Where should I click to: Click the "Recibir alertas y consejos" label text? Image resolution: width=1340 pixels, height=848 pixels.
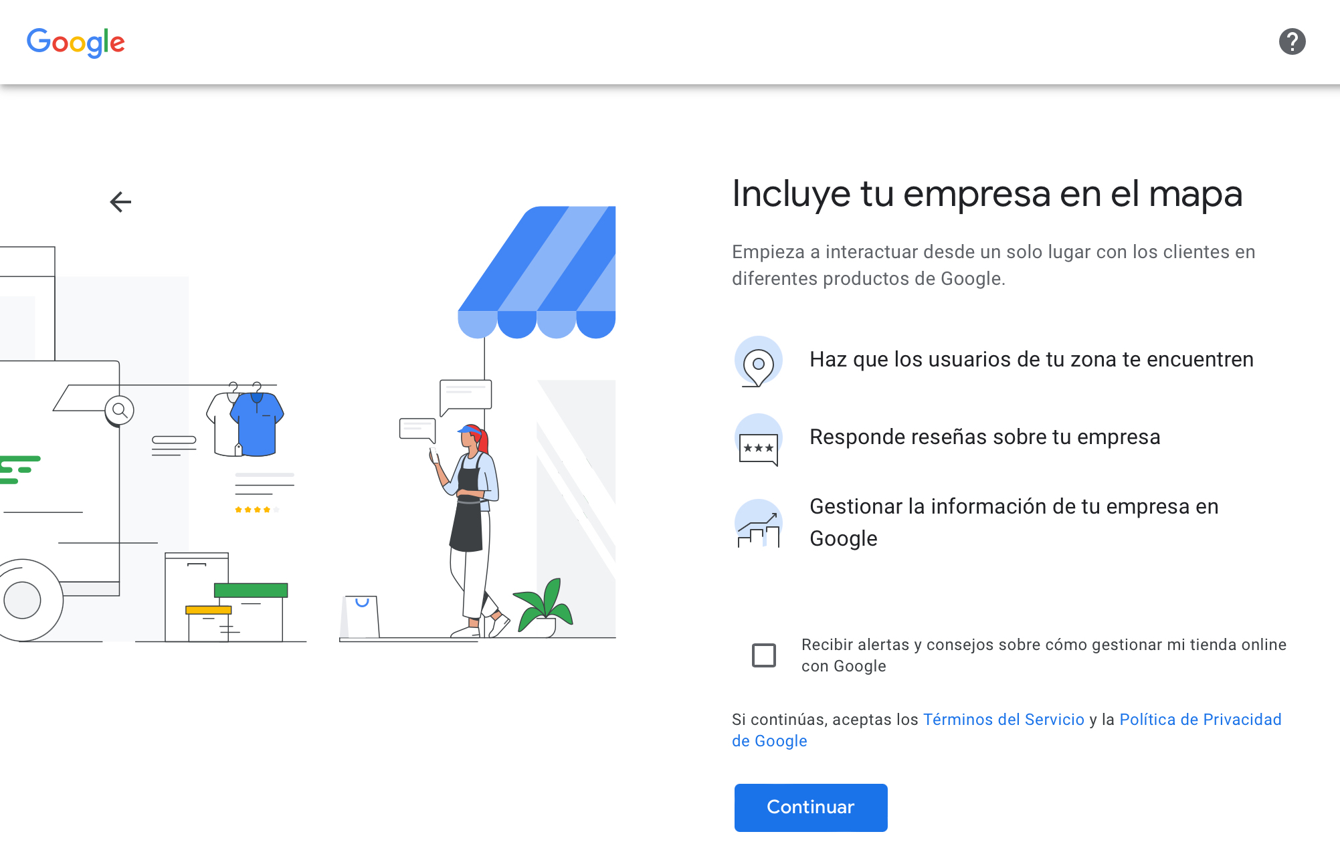pos(1044,655)
